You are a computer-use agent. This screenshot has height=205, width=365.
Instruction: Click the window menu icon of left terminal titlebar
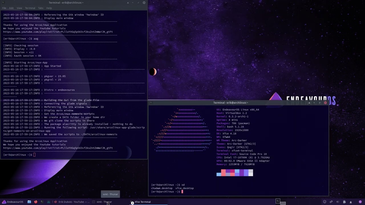click(x=3, y=3)
